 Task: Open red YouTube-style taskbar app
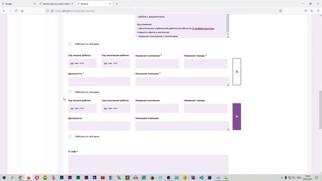(x=103, y=177)
